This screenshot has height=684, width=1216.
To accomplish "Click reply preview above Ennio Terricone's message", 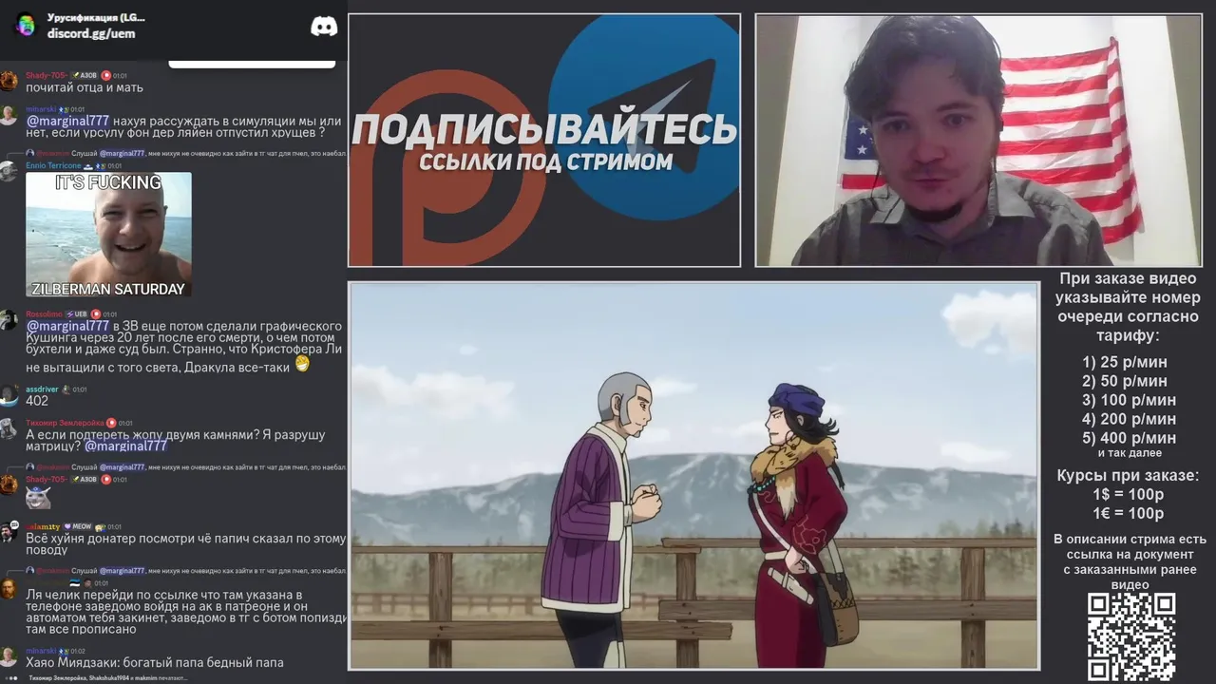I will 185,153.
